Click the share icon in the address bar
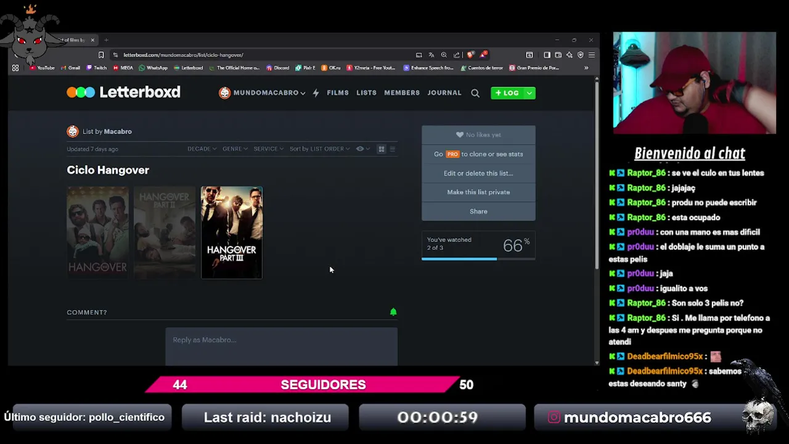The height and width of the screenshot is (444, 789). tap(457, 55)
